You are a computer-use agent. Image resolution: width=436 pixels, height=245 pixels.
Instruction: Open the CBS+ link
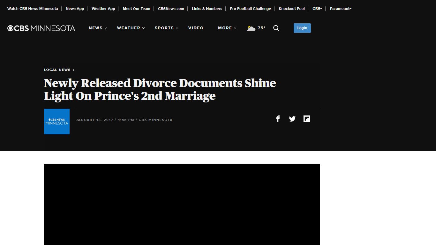(317, 9)
